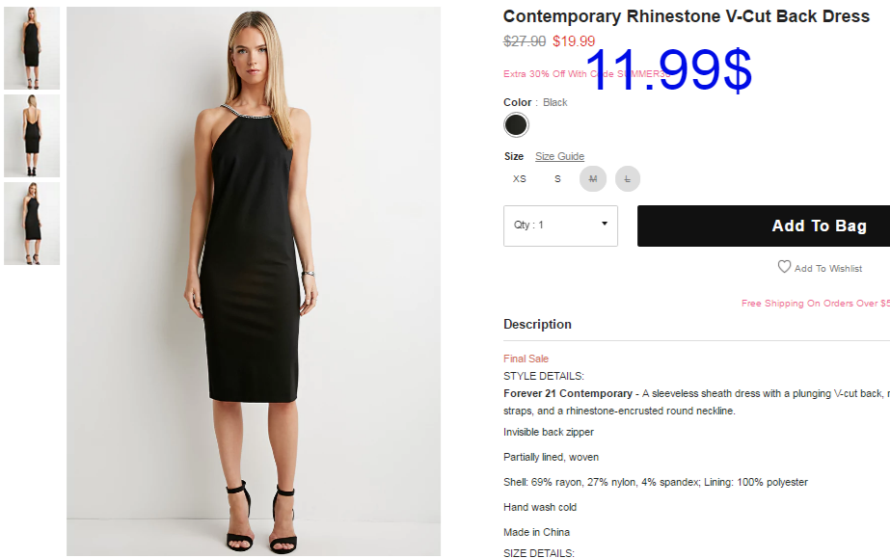The width and height of the screenshot is (890, 558).
Task: View the back-view dress thumbnail
Action: click(32, 136)
